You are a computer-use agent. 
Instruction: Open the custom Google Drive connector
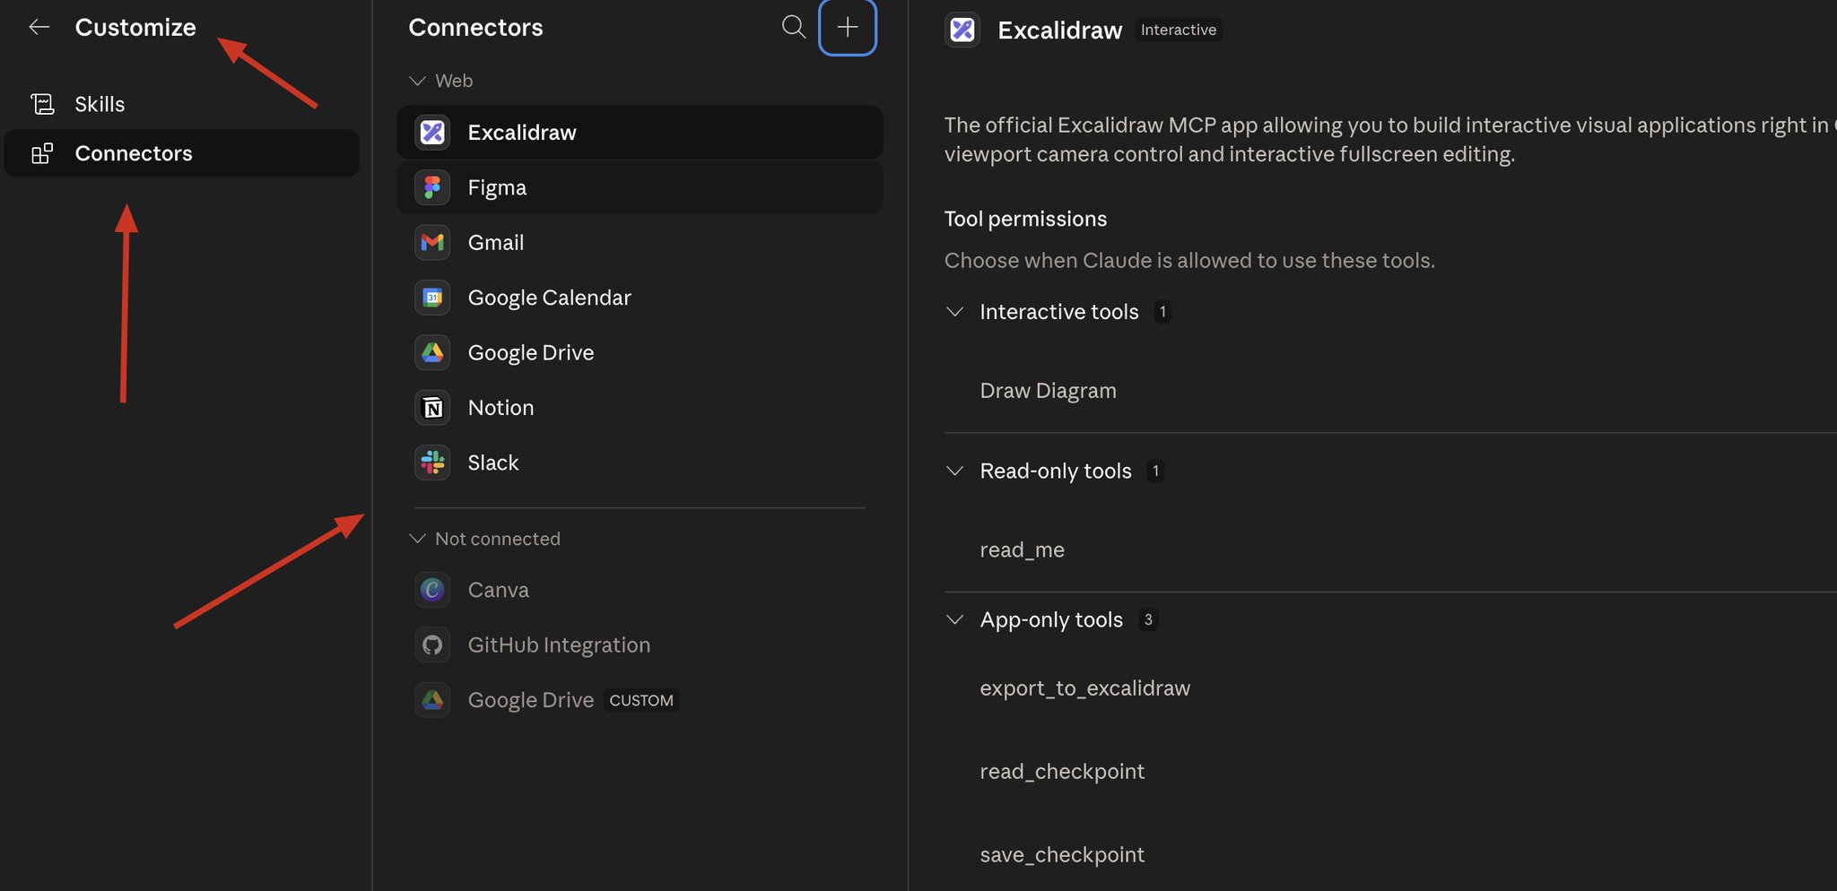(640, 700)
